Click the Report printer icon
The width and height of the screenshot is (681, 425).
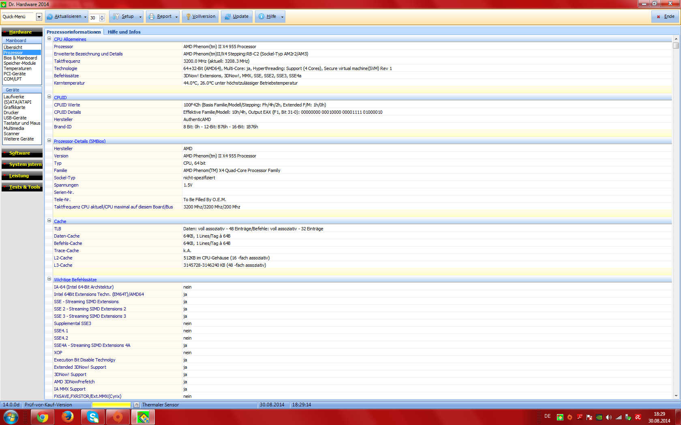click(x=152, y=17)
